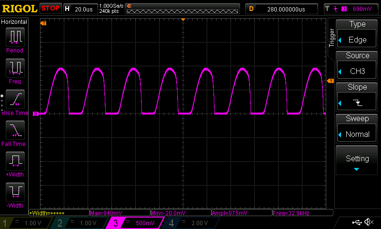Click the Horizontal menu header label
Image resolution: width=381 pixels, height=229 pixels.
[14, 22]
